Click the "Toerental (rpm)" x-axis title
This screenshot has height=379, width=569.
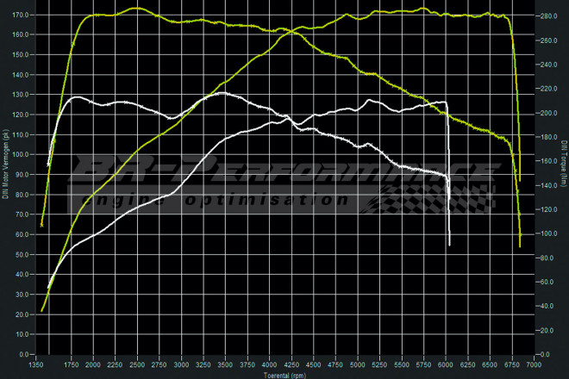tap(286, 374)
